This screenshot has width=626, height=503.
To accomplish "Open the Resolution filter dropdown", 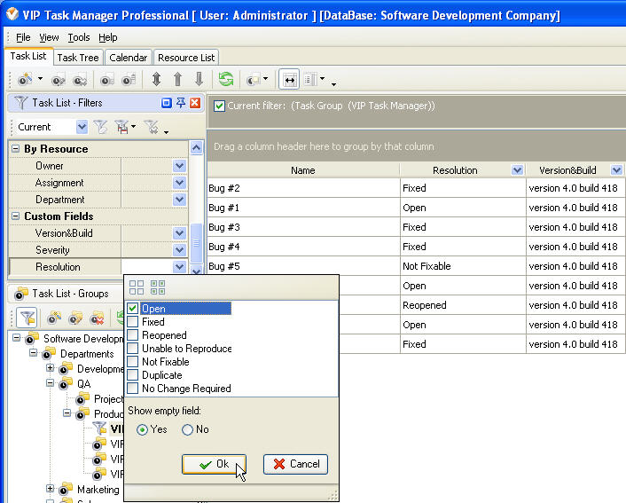I will 180,266.
